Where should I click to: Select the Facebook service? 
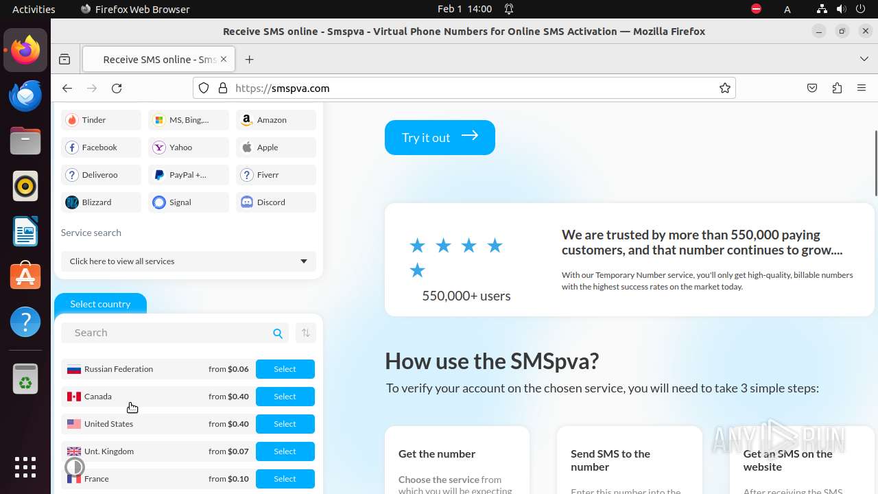[x=101, y=148]
